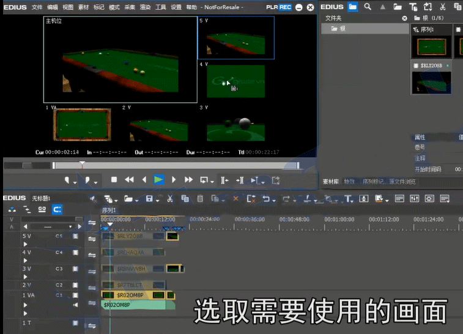The height and width of the screenshot is (334, 463).
Task: Open the new sequence dropdown icon
Action: tap(116, 200)
